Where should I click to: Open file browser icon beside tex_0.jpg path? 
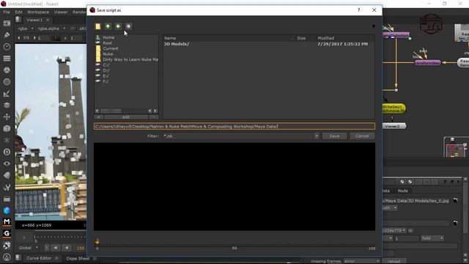click(455, 200)
